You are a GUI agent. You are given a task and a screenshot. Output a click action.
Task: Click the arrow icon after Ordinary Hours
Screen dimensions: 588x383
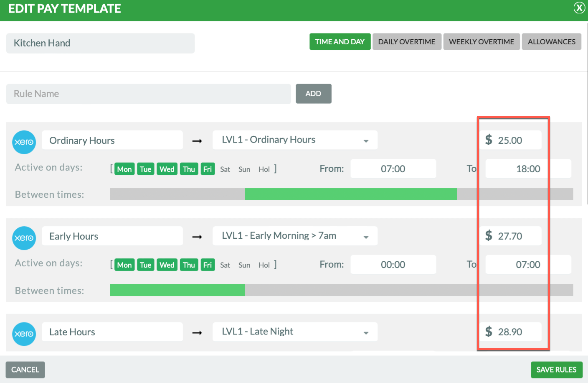[x=197, y=141]
